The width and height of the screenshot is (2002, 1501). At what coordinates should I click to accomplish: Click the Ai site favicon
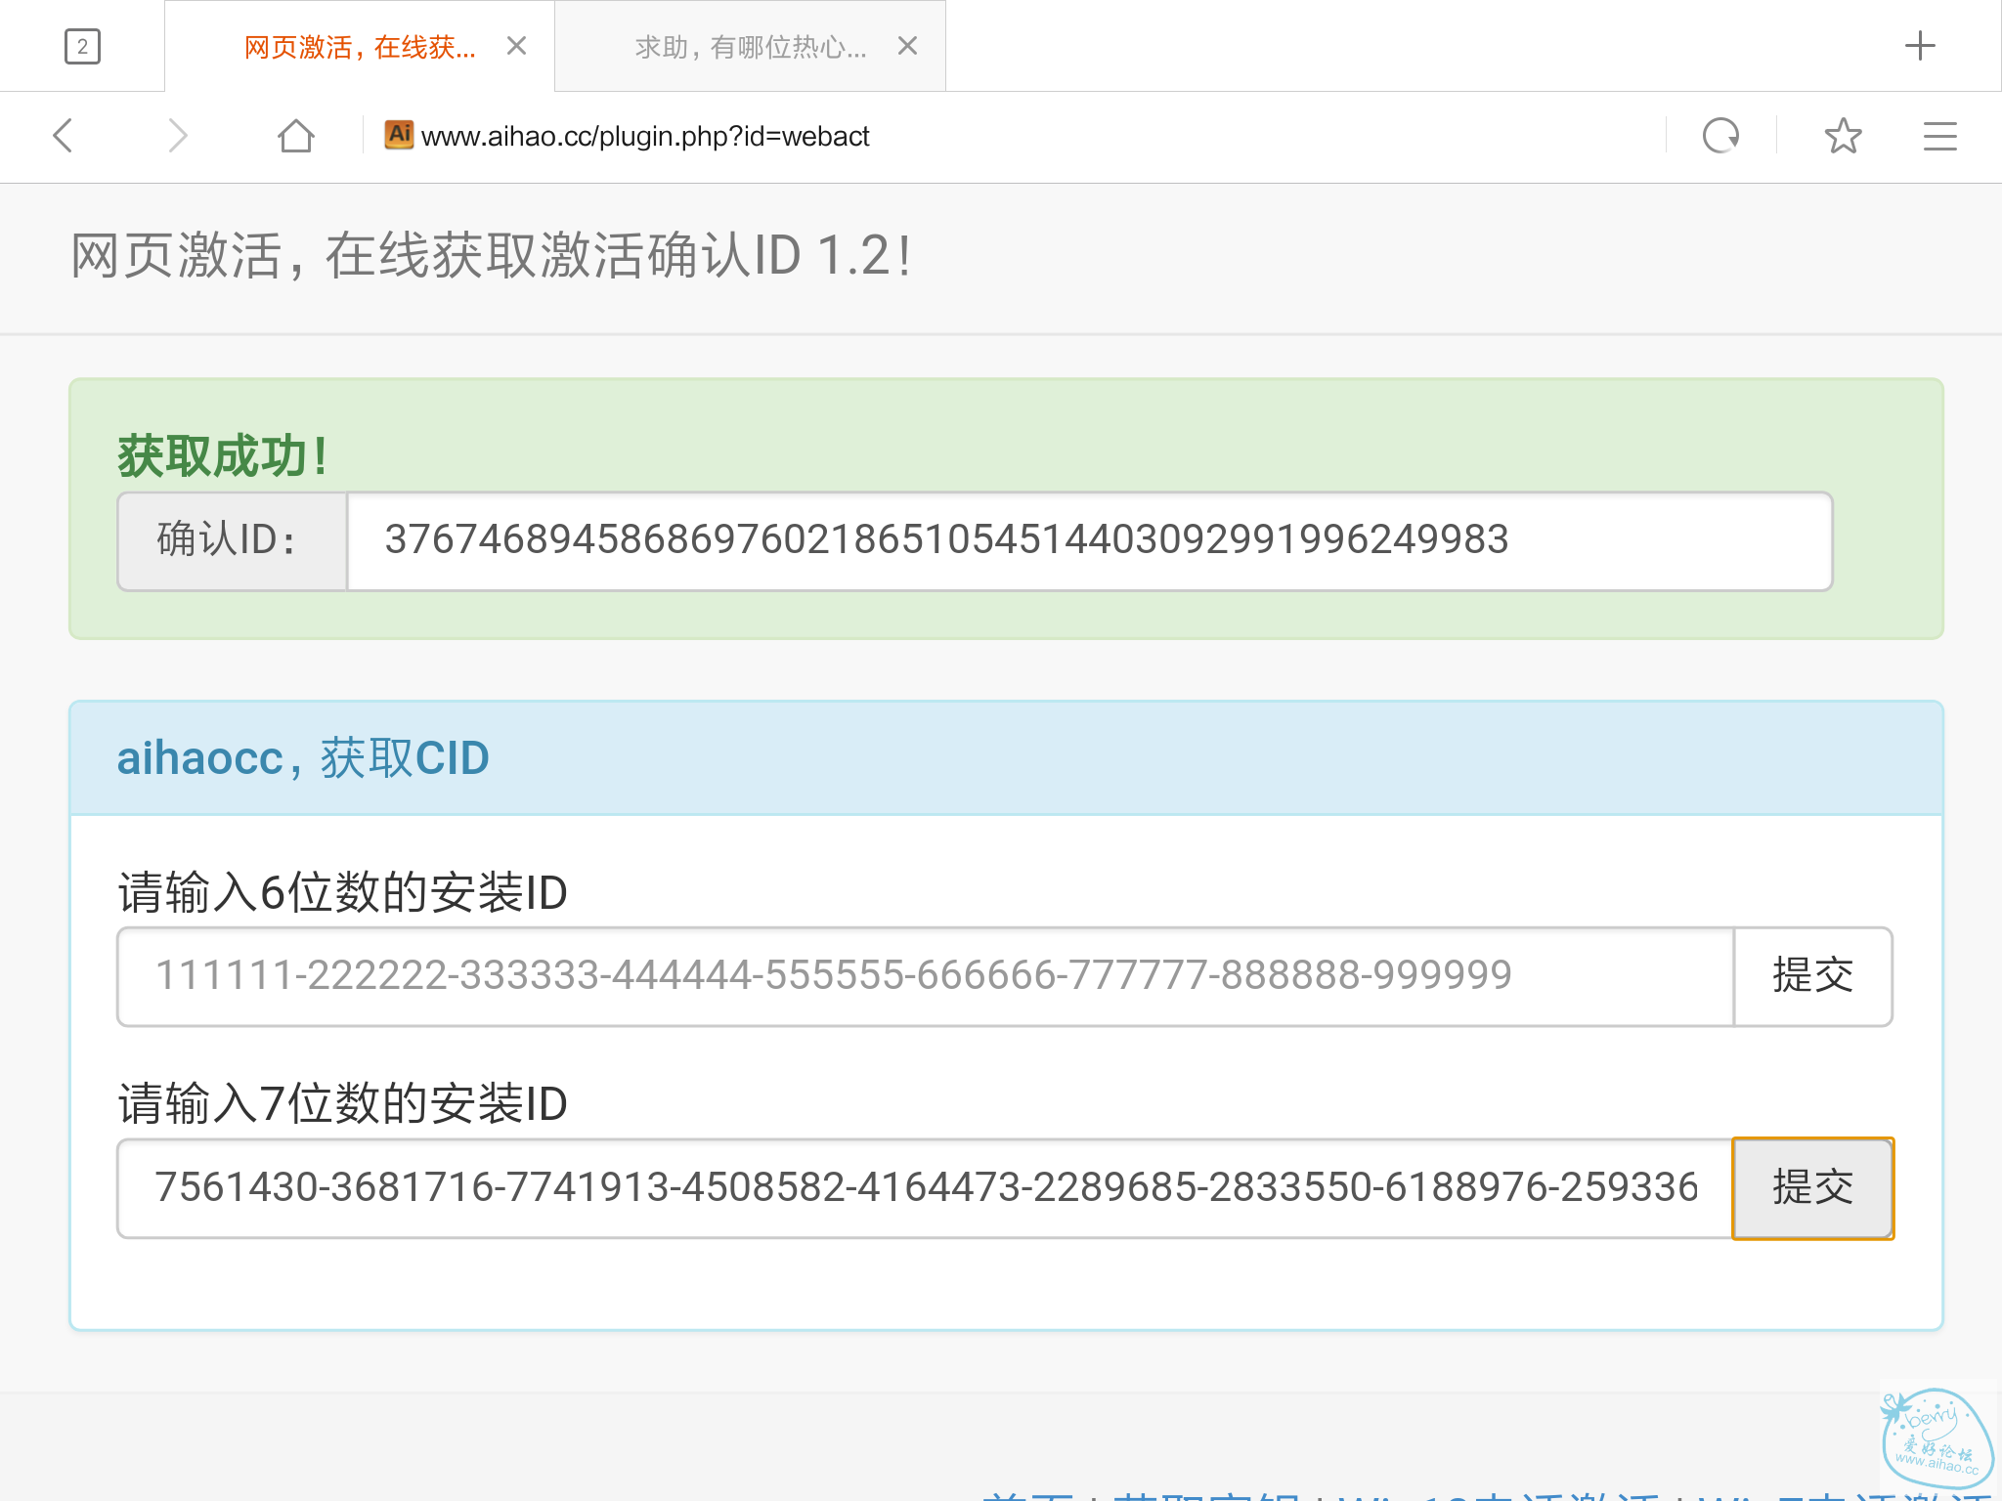[x=399, y=134]
